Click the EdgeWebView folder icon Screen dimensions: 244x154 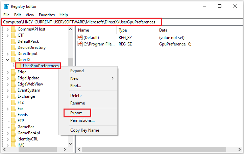pyautogui.click(x=14, y=84)
